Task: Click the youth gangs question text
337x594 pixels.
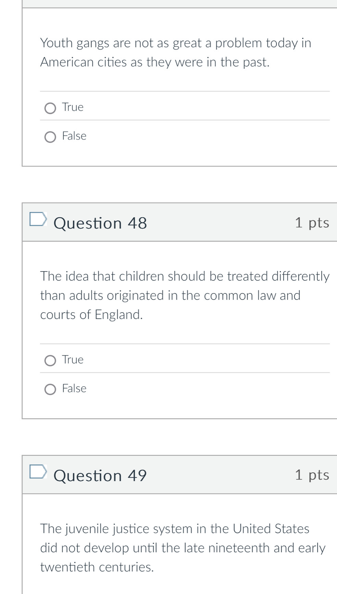Action: (x=176, y=52)
